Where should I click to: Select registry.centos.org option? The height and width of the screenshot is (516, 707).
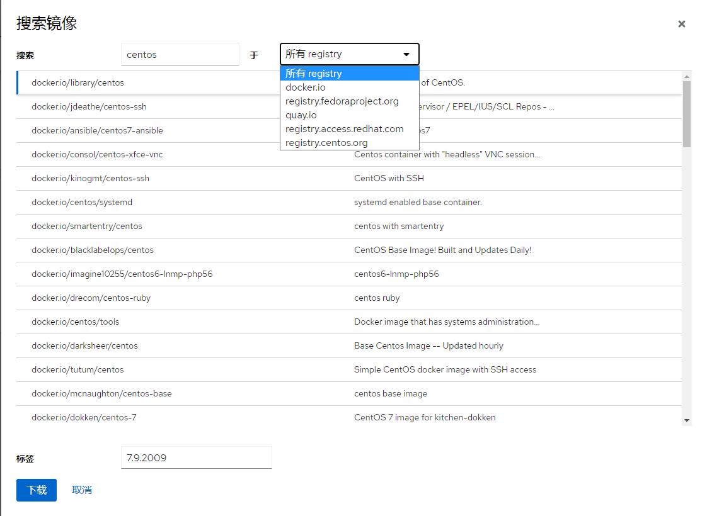pyautogui.click(x=350, y=143)
